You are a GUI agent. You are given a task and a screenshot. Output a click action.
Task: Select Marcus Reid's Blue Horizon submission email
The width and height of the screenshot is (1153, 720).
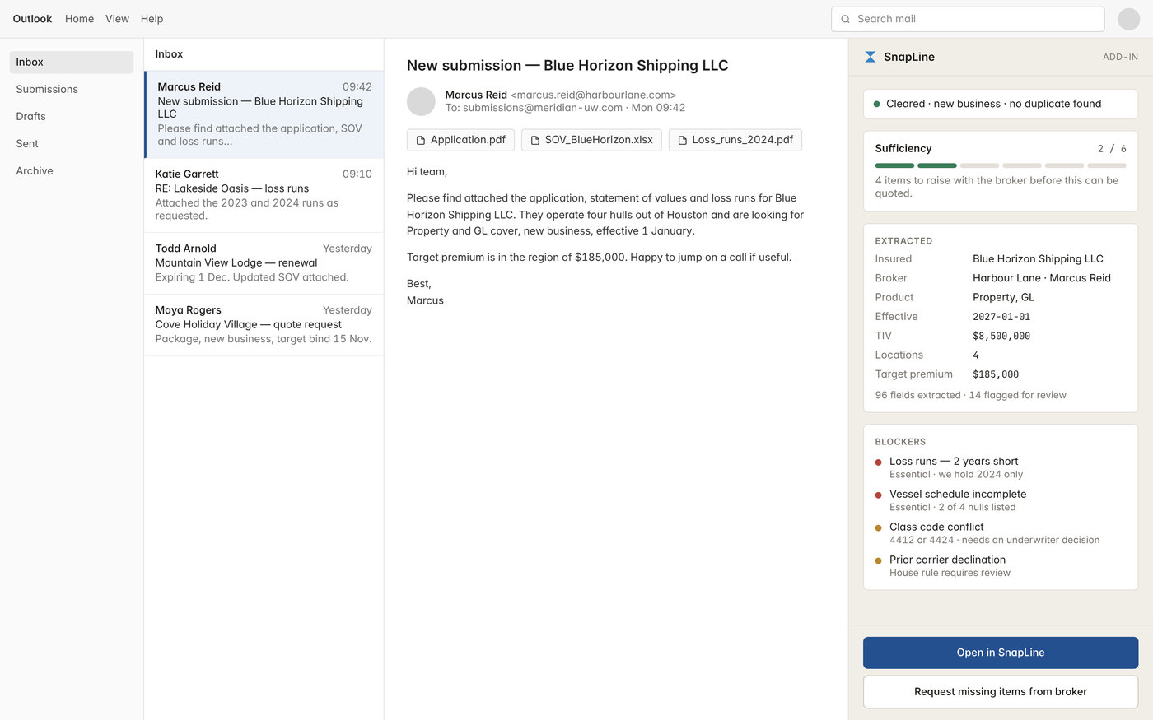coord(264,114)
